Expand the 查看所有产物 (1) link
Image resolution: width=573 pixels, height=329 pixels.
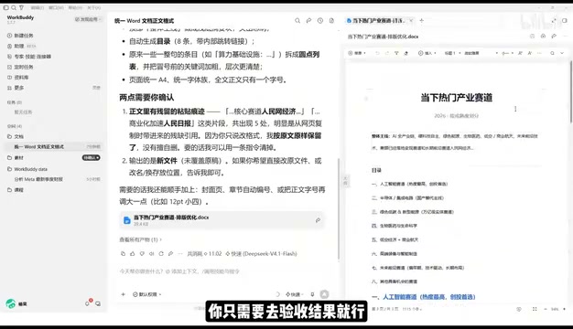[x=140, y=239]
